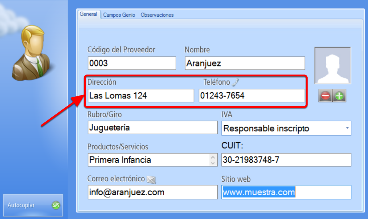This screenshot has width=368, height=219.
Task: Click the Sitio web field www.muestra.com
Action: click(286, 192)
